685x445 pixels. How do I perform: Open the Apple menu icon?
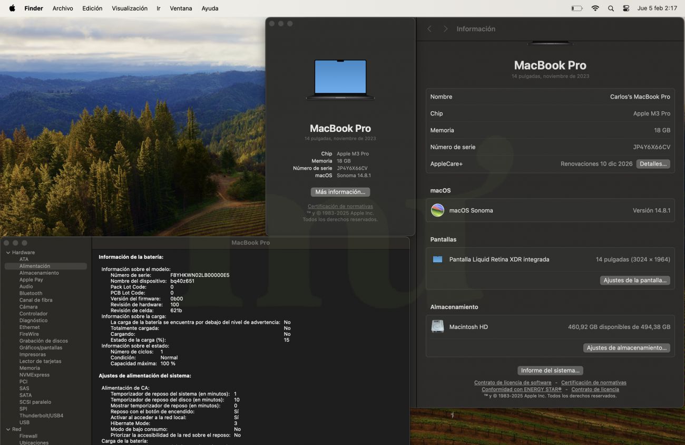[12, 8]
